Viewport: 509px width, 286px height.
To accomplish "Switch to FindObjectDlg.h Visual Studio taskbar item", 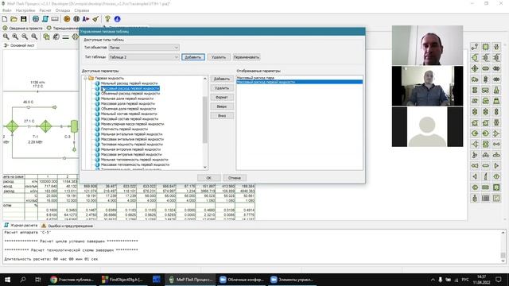I will pos(122,280).
